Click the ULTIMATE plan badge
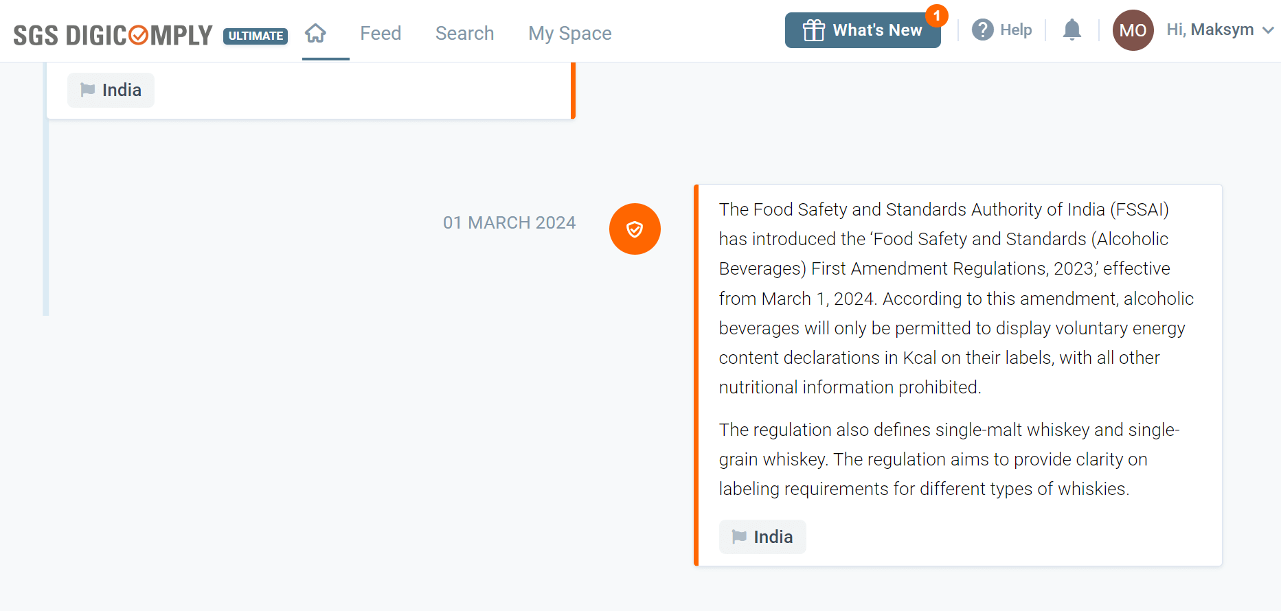Screen dimensions: 1281x611 point(255,36)
